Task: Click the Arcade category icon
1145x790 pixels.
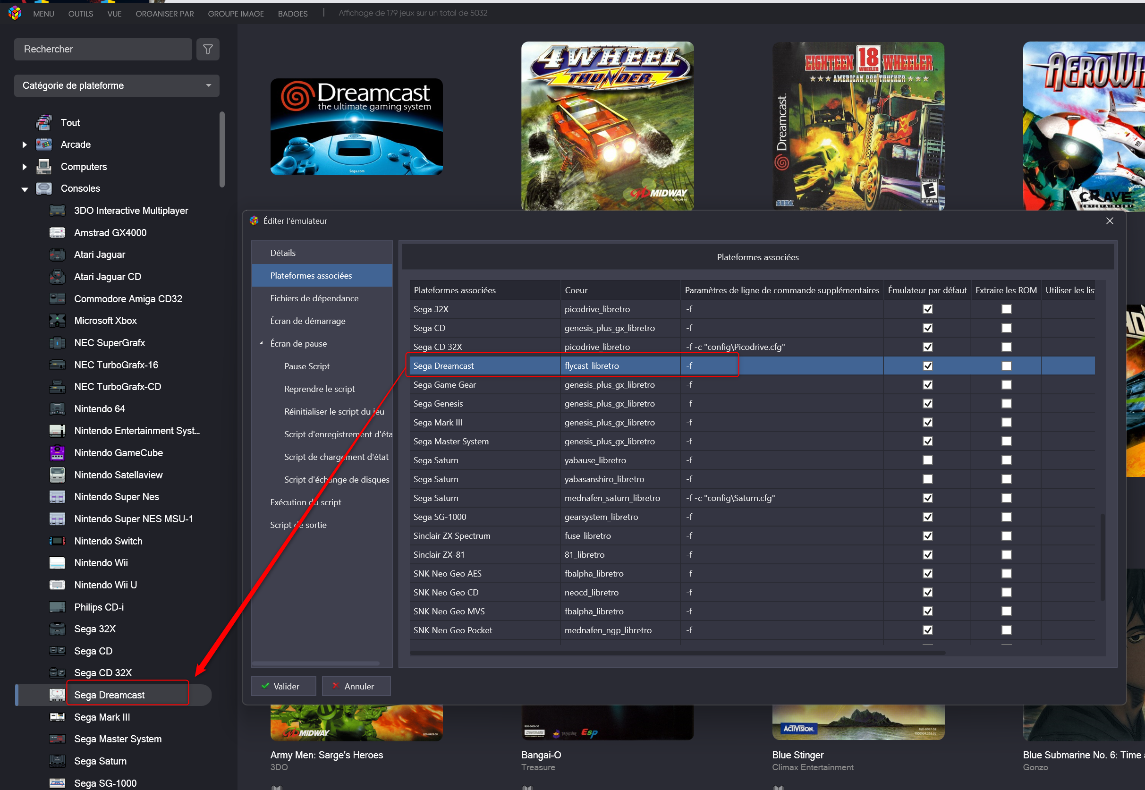Action: (43, 144)
